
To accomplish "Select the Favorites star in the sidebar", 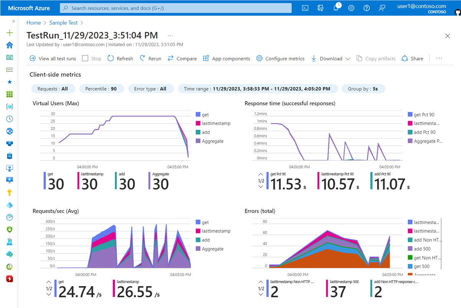I will click(9, 82).
